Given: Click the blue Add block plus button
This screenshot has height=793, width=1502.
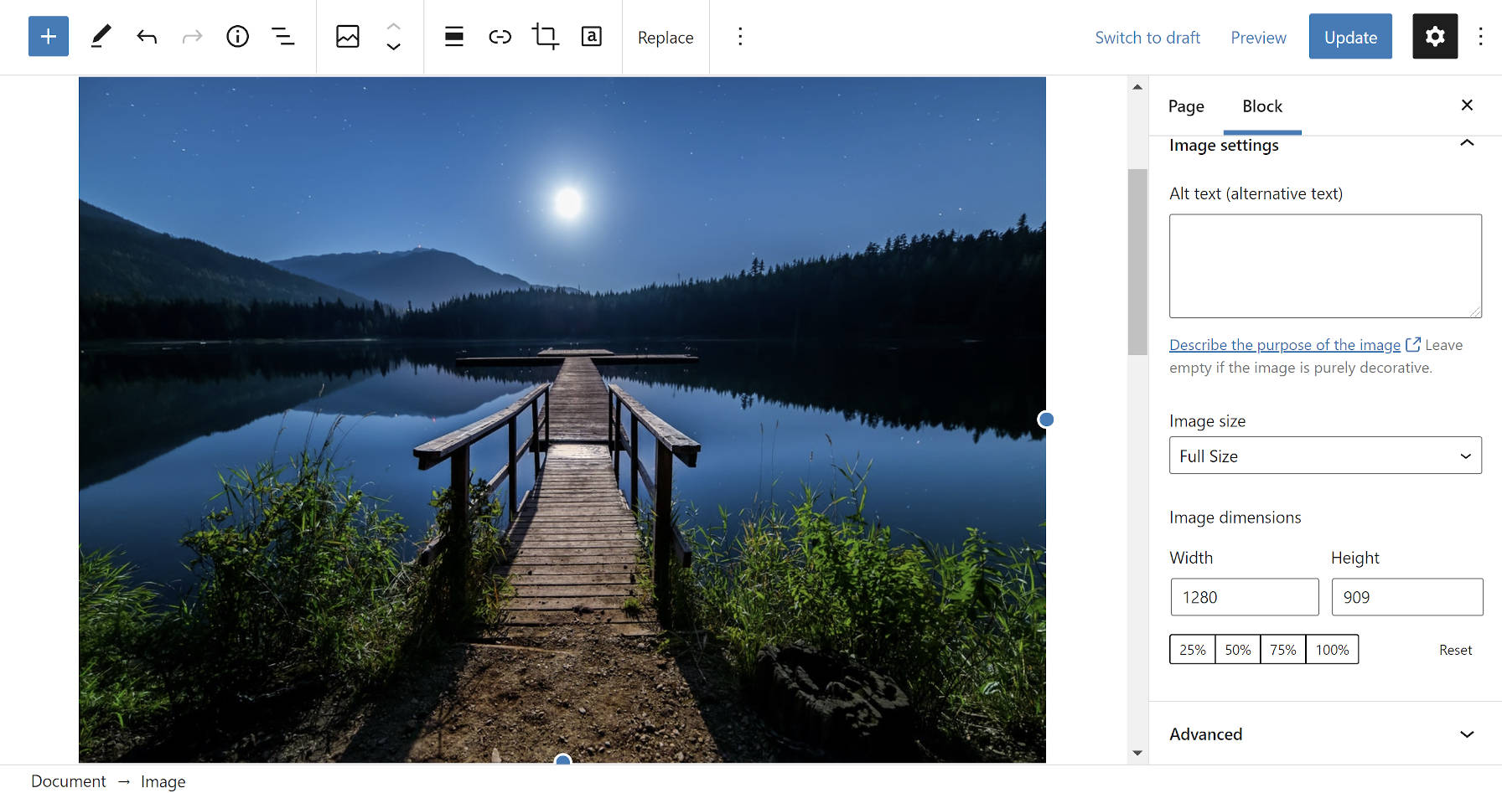Looking at the screenshot, I should coord(49,37).
